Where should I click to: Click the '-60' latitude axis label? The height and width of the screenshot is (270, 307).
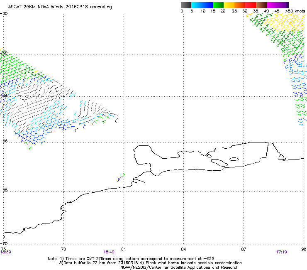(x=4, y=14)
